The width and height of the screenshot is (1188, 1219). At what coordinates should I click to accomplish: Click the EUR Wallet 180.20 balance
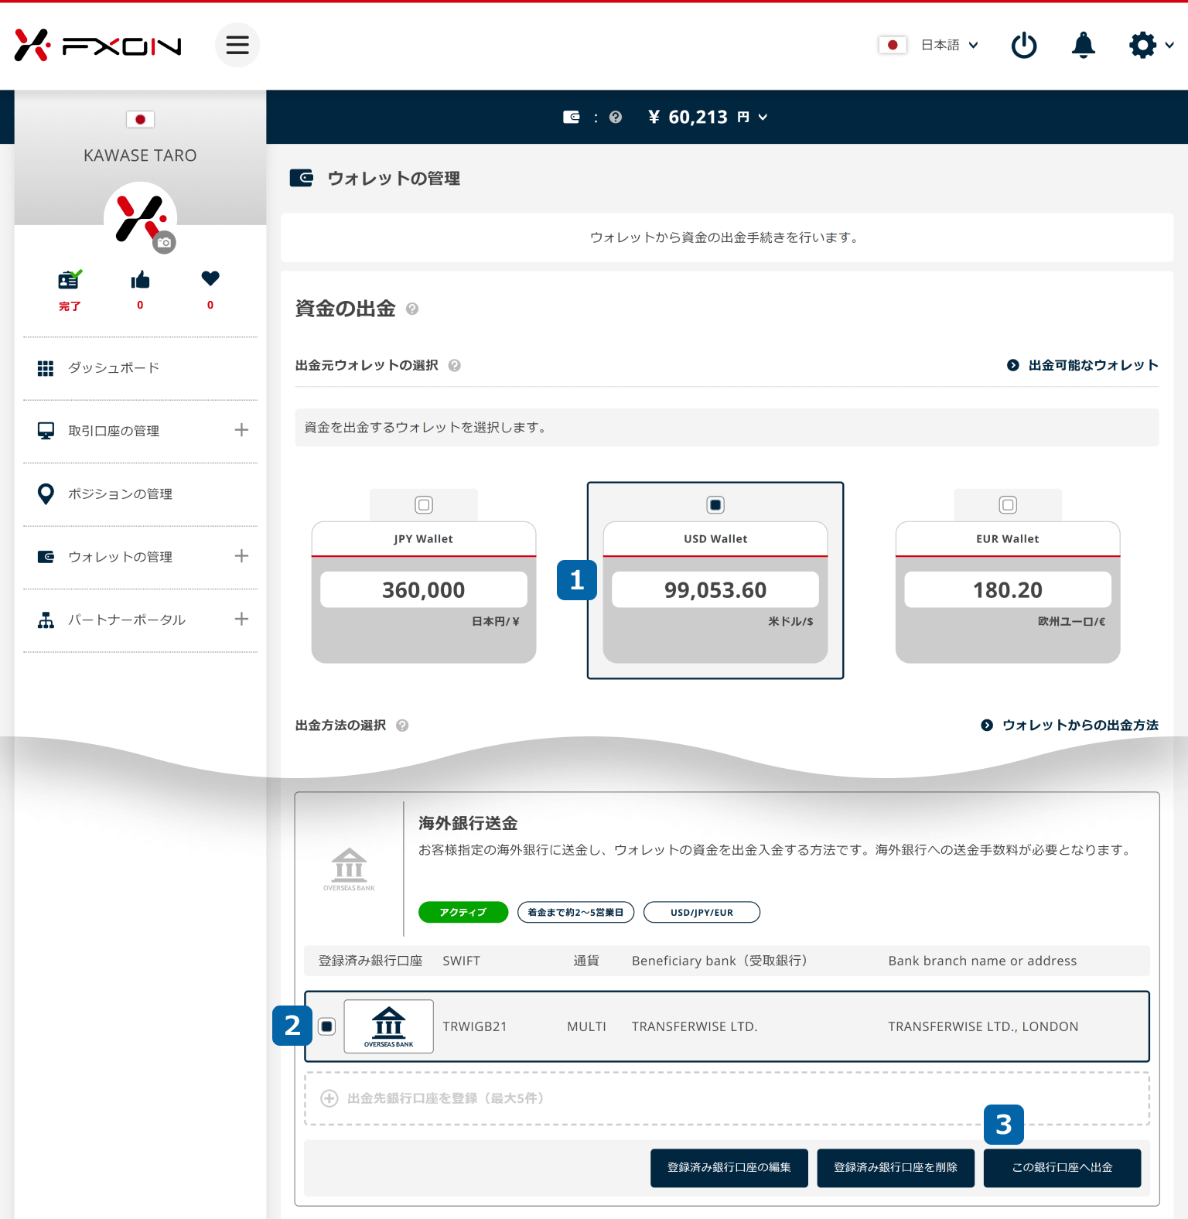click(x=1008, y=590)
